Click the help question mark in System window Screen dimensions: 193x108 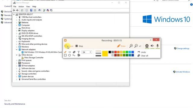(191, 4)
